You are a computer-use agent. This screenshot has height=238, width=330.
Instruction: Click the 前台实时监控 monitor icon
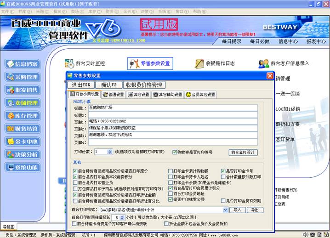[x=69, y=63]
